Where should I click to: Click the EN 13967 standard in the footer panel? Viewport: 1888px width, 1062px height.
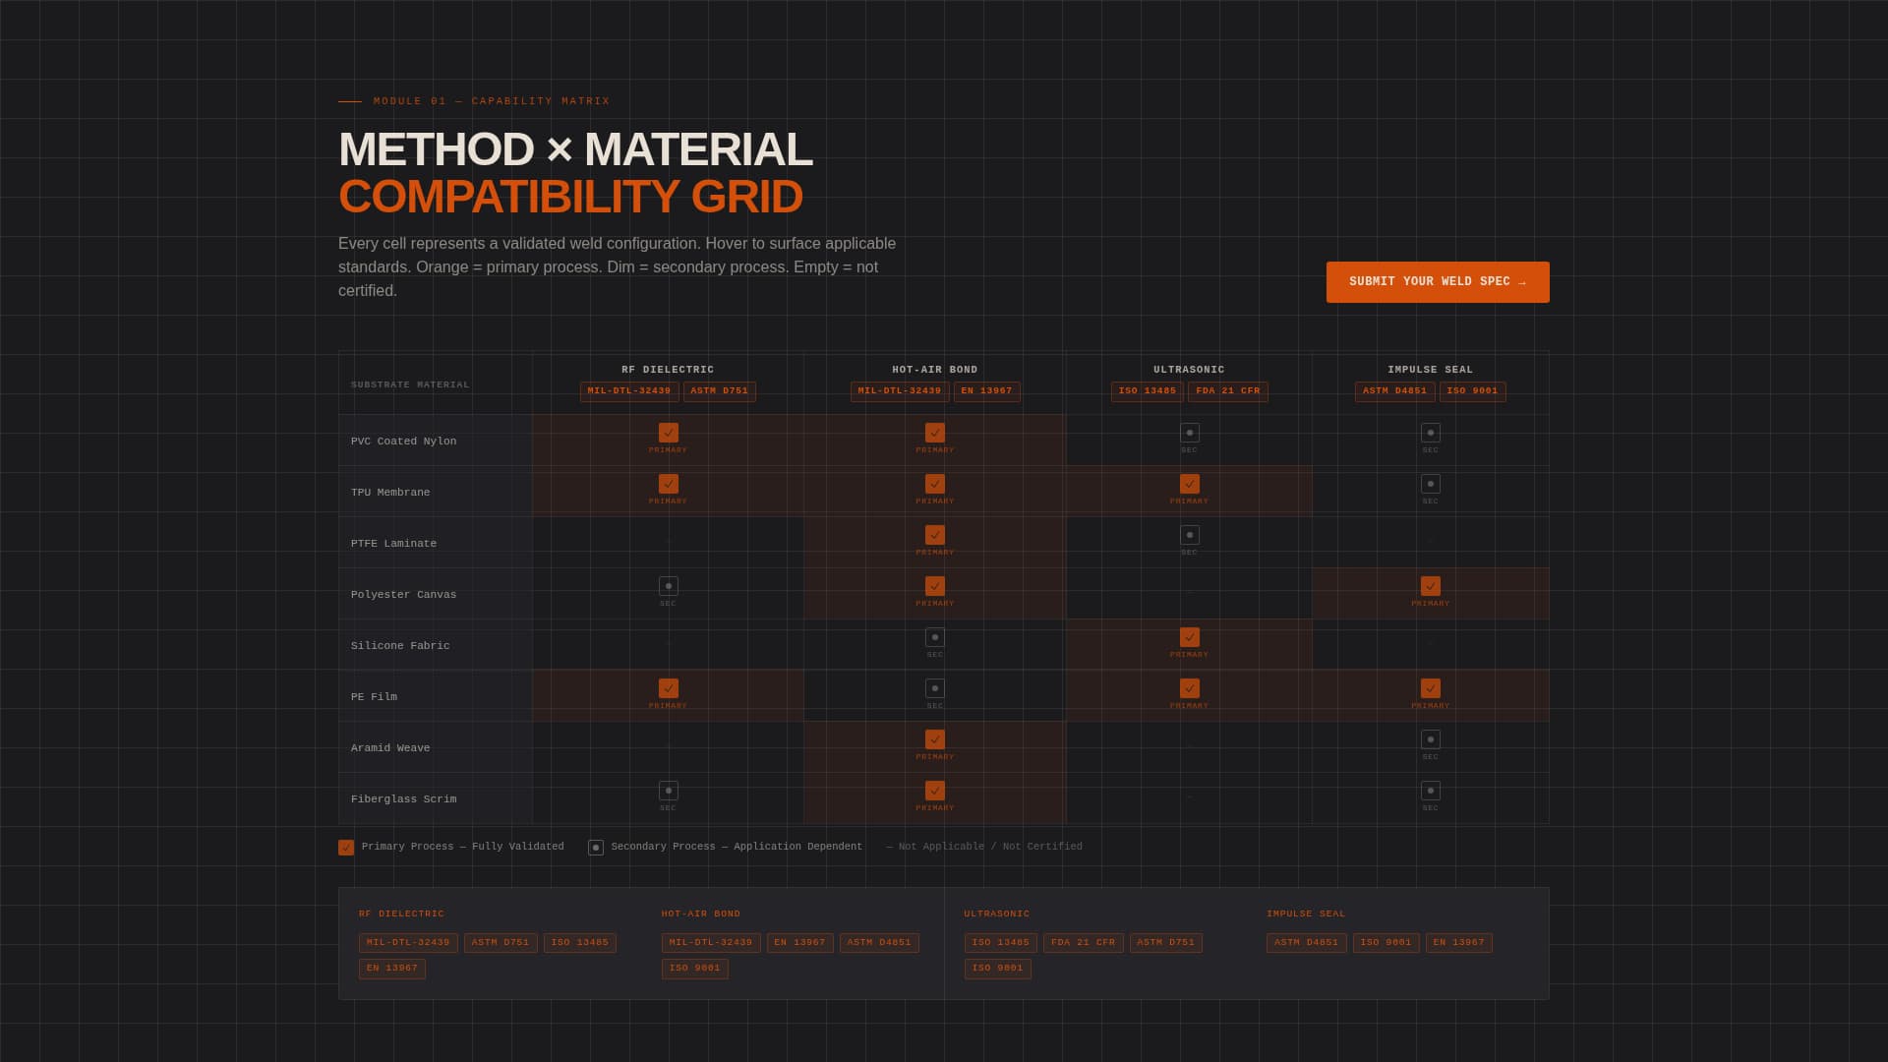[391, 969]
